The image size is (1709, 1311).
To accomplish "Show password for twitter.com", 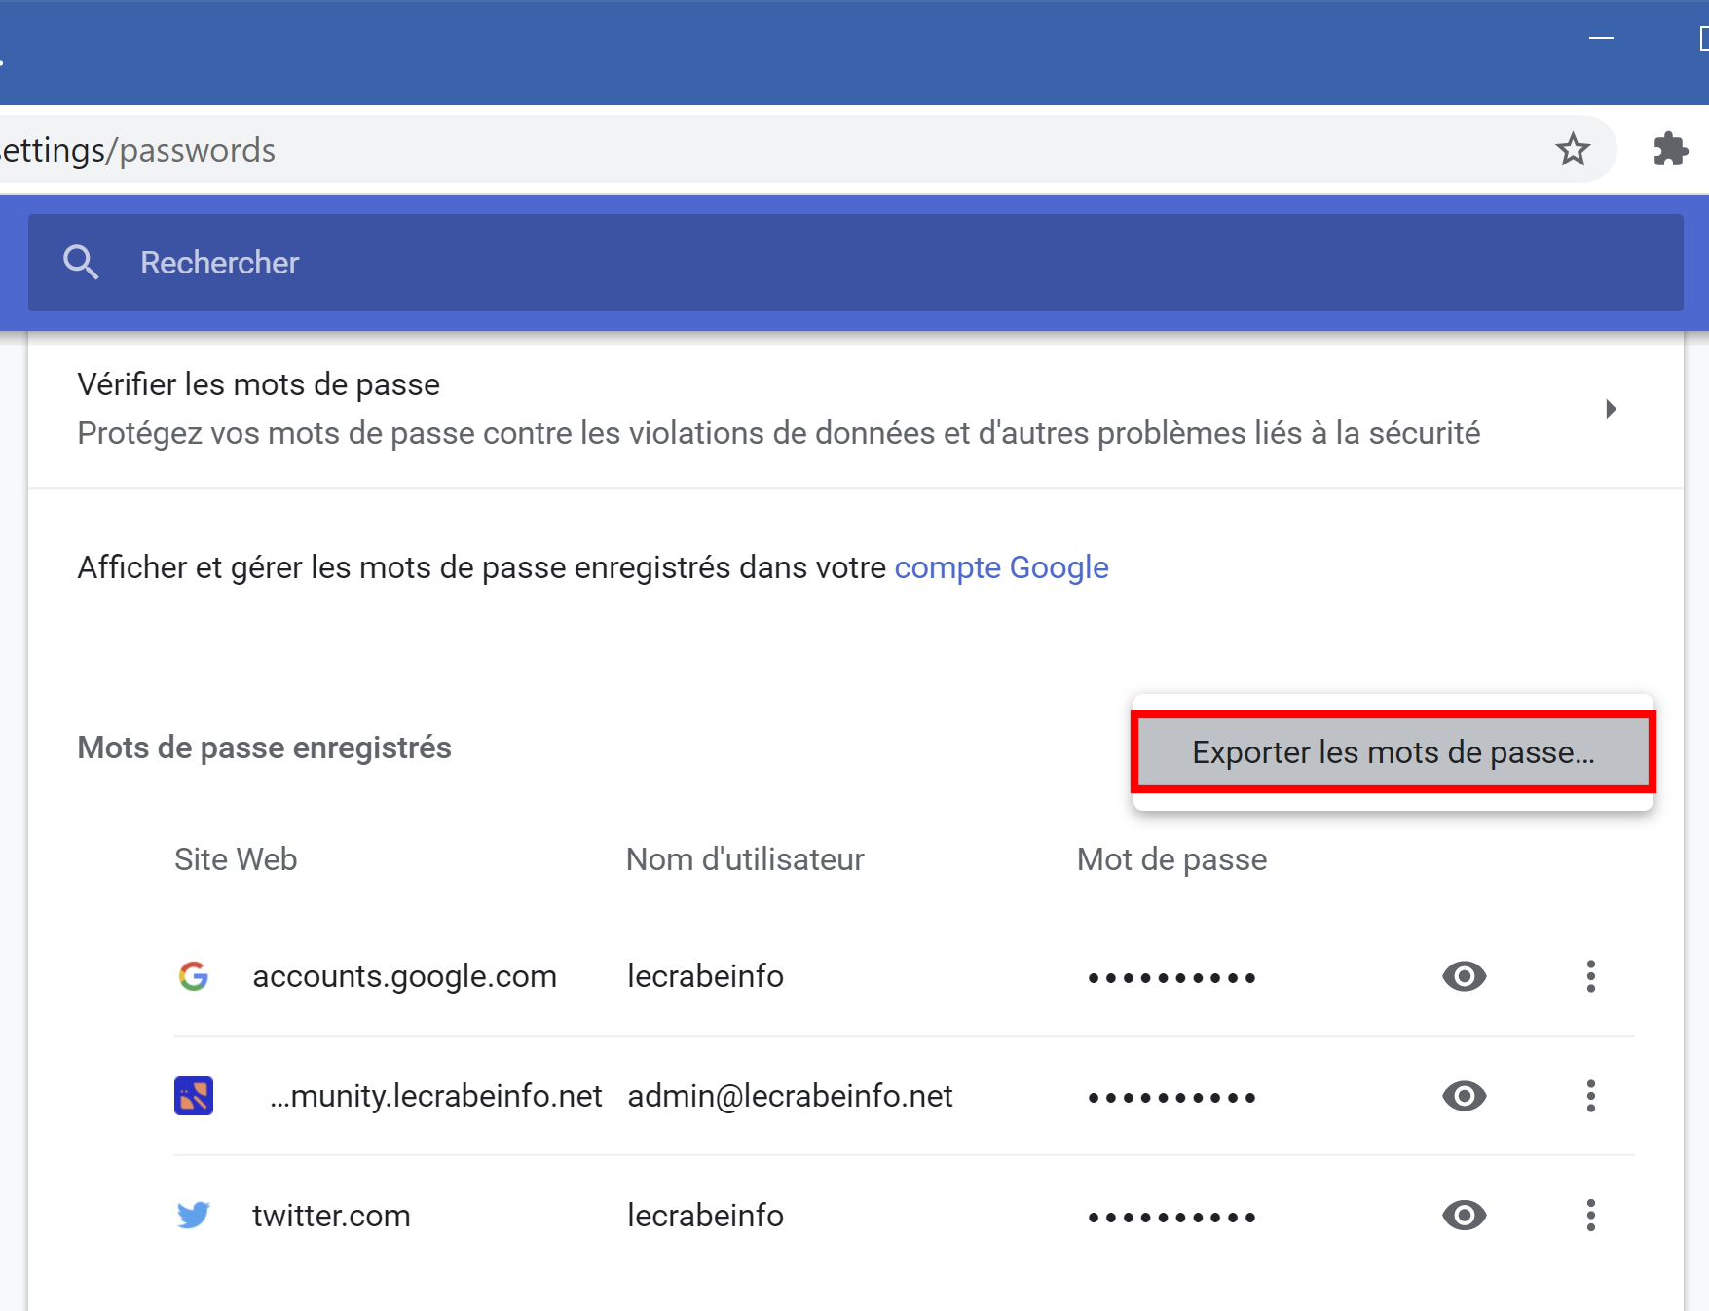I will click(1464, 1216).
